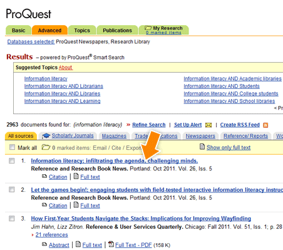Click the Refine Search link

tap(149, 125)
